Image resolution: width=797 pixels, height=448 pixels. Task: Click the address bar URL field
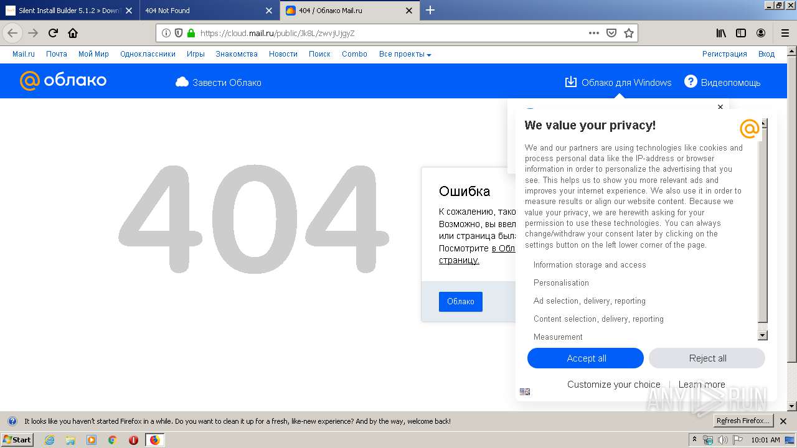coord(392,33)
